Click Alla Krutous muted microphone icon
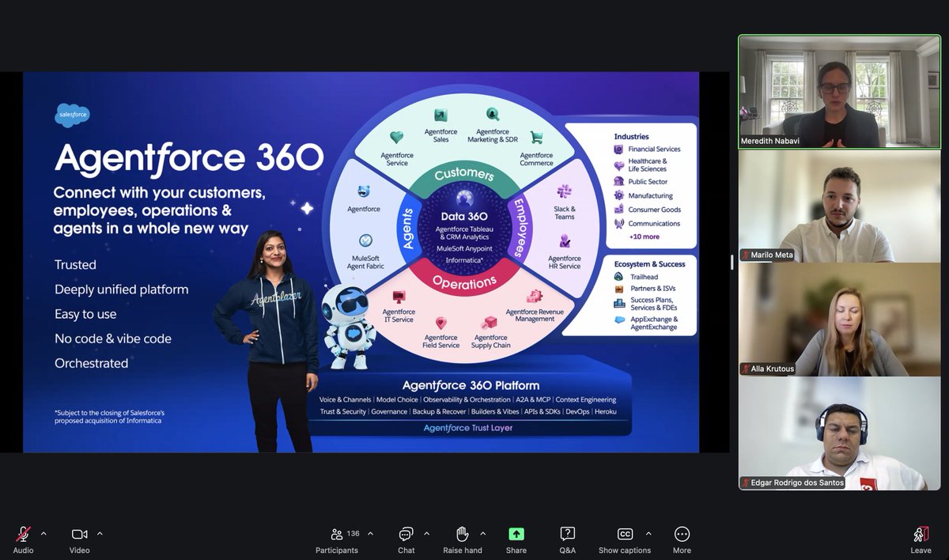This screenshot has height=560, width=949. tap(746, 369)
